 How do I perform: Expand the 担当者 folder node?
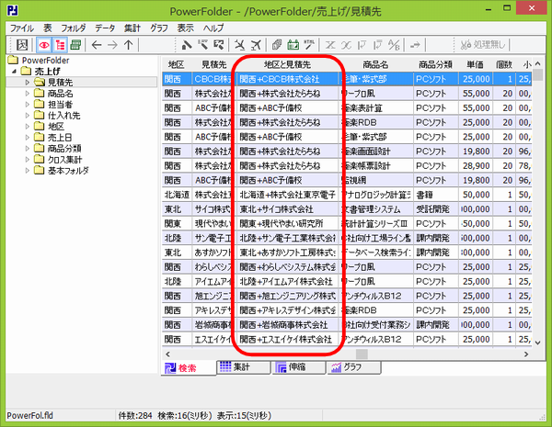point(27,105)
